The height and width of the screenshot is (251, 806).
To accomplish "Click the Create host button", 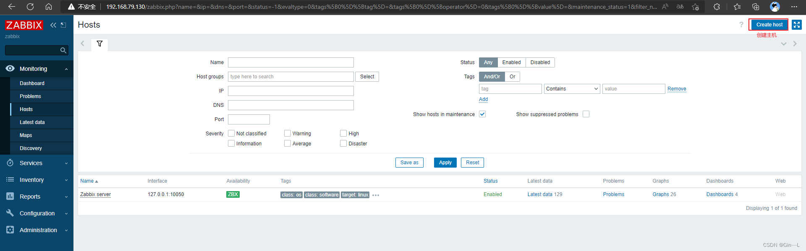I will pos(769,25).
